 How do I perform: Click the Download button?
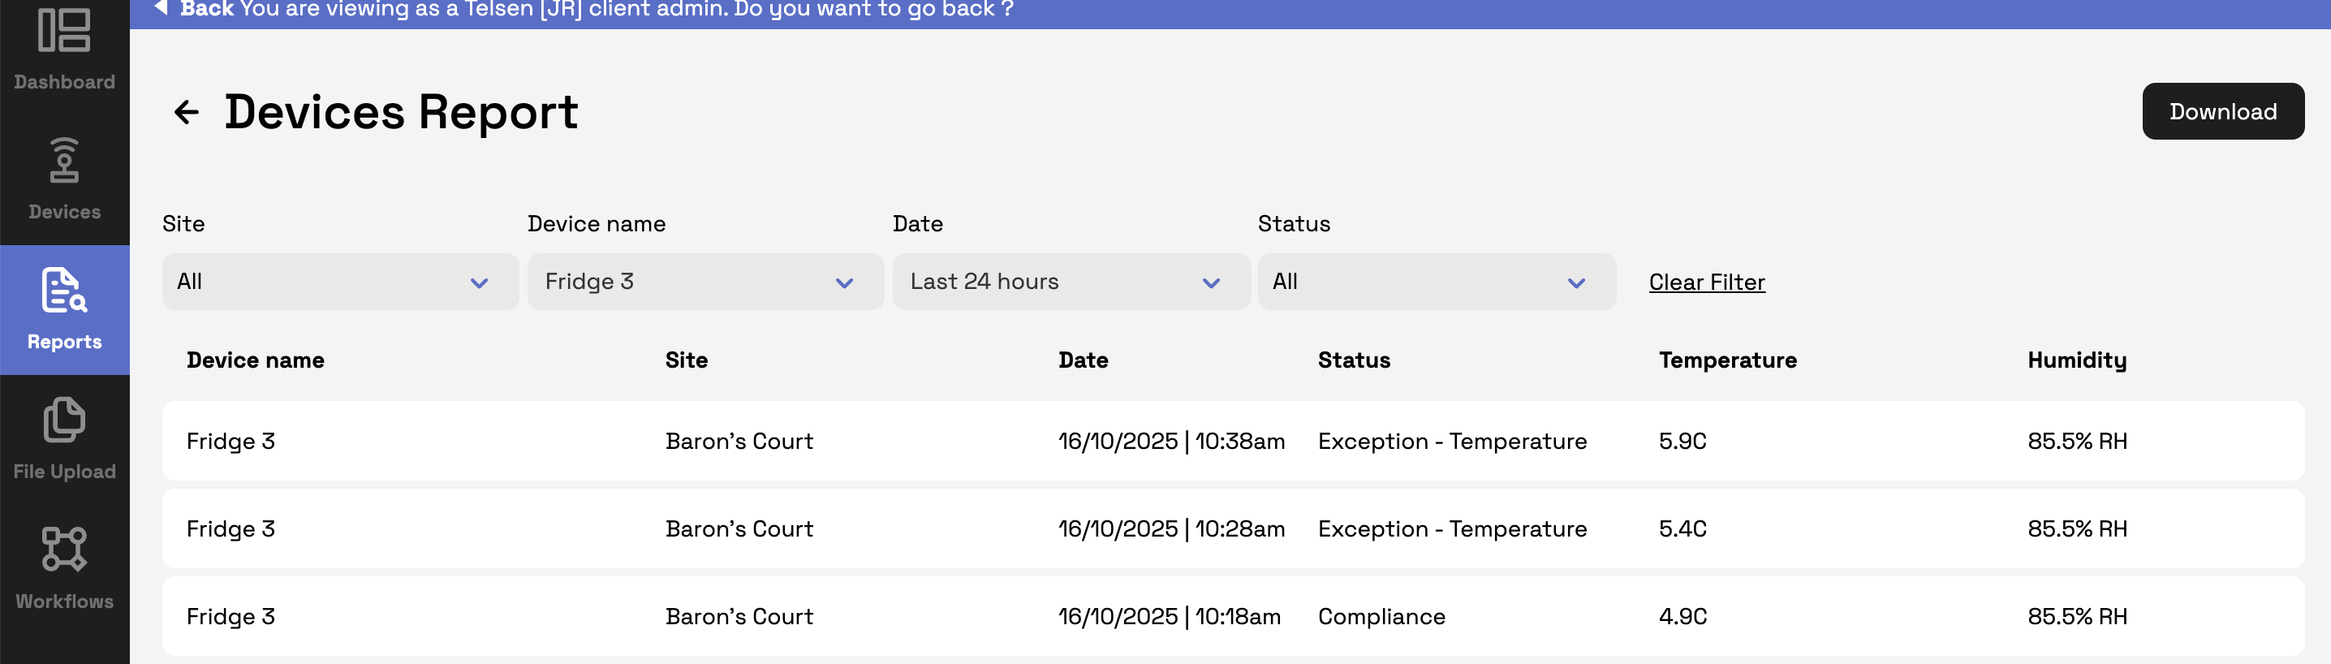2221,111
